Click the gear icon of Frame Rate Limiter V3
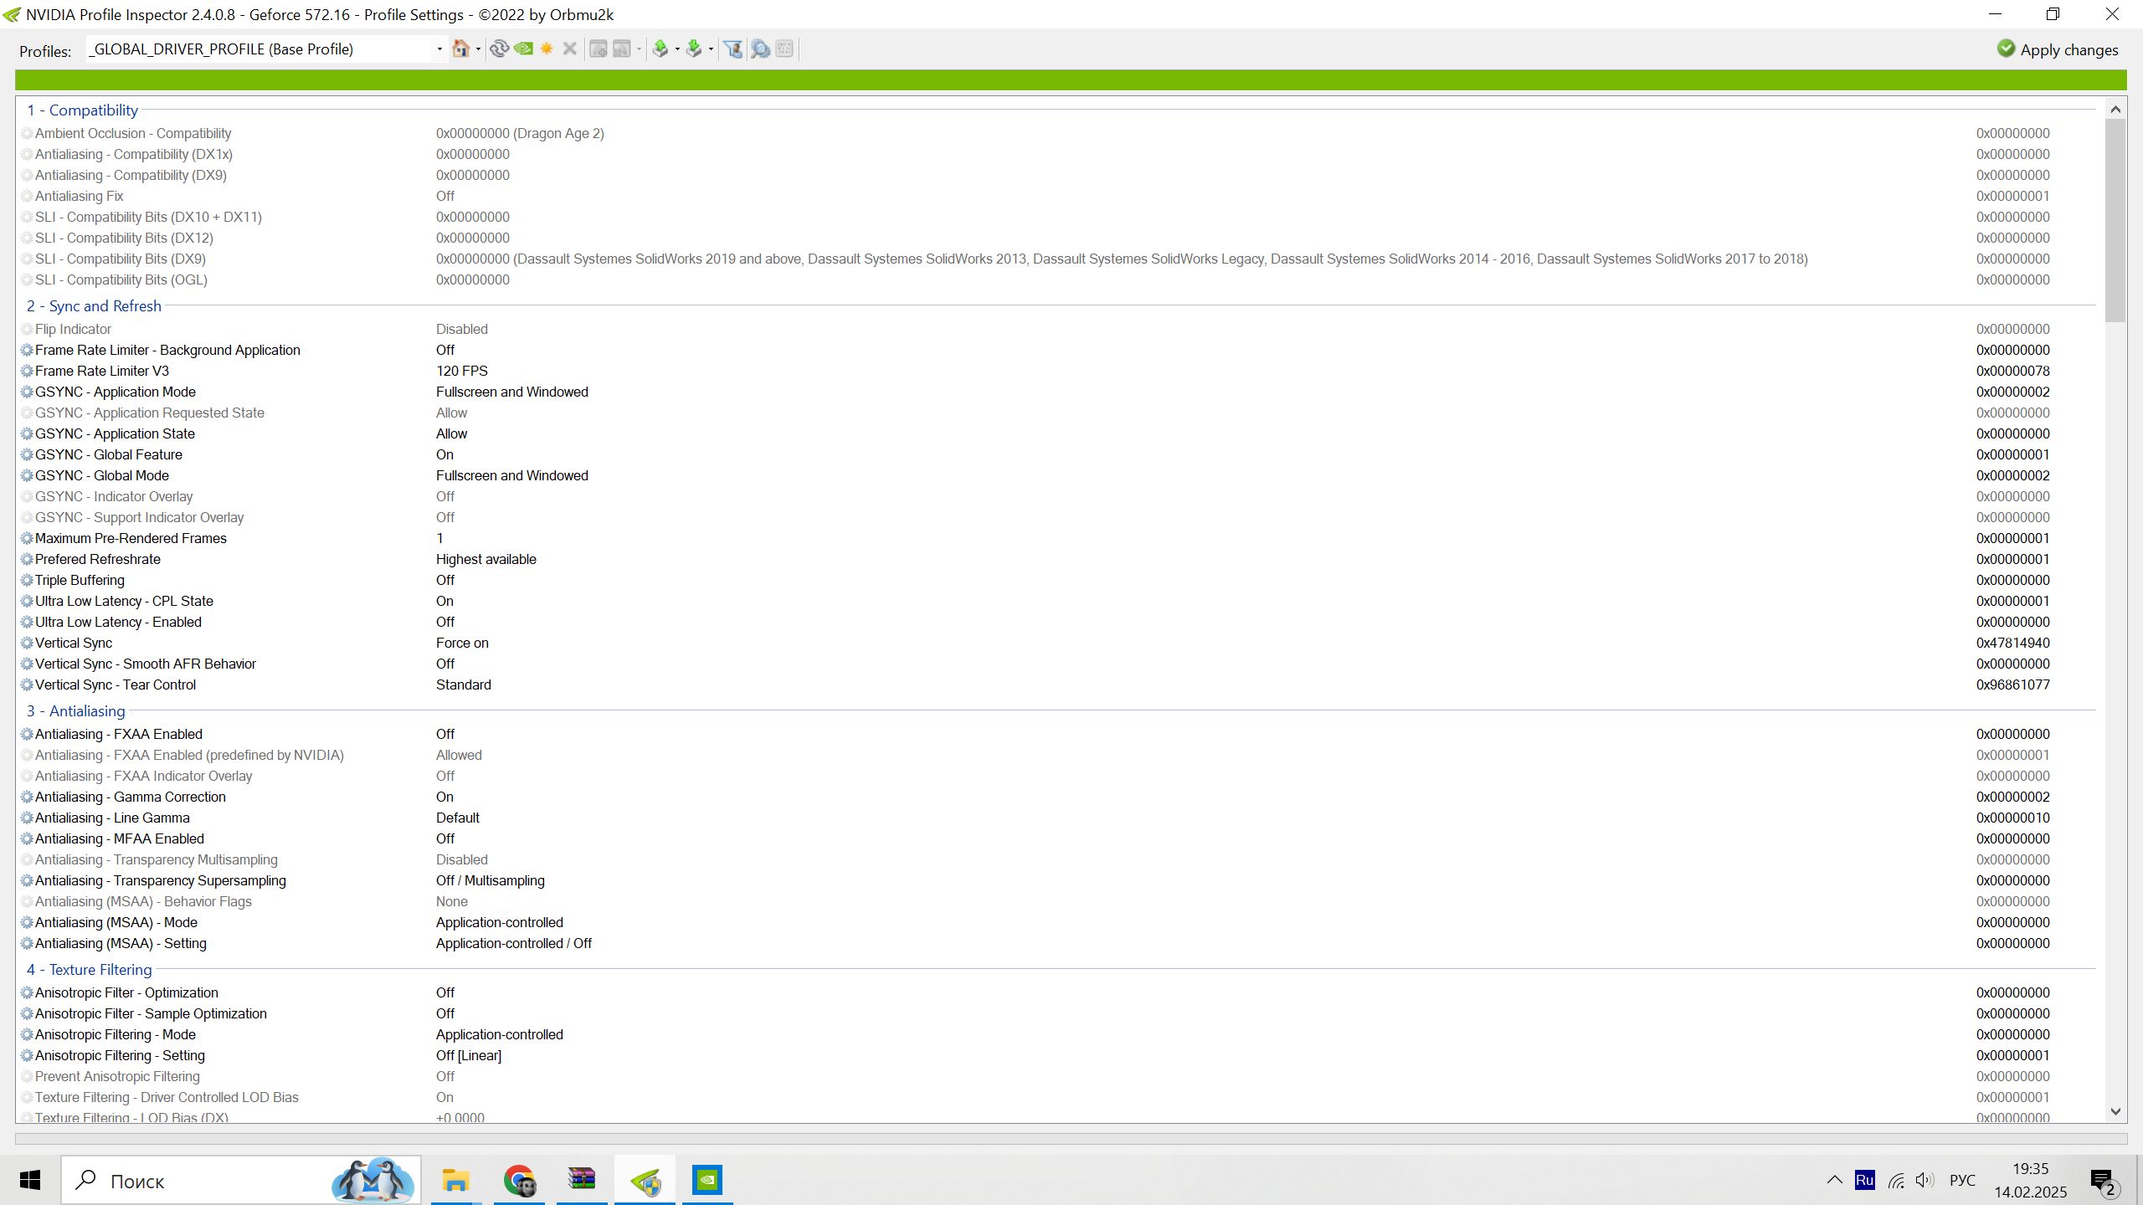This screenshot has width=2143, height=1205. click(x=27, y=371)
